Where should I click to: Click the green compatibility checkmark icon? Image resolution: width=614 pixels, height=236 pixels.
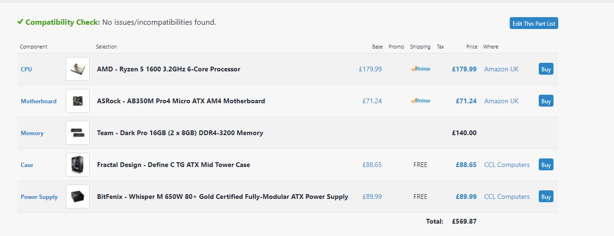coord(20,22)
